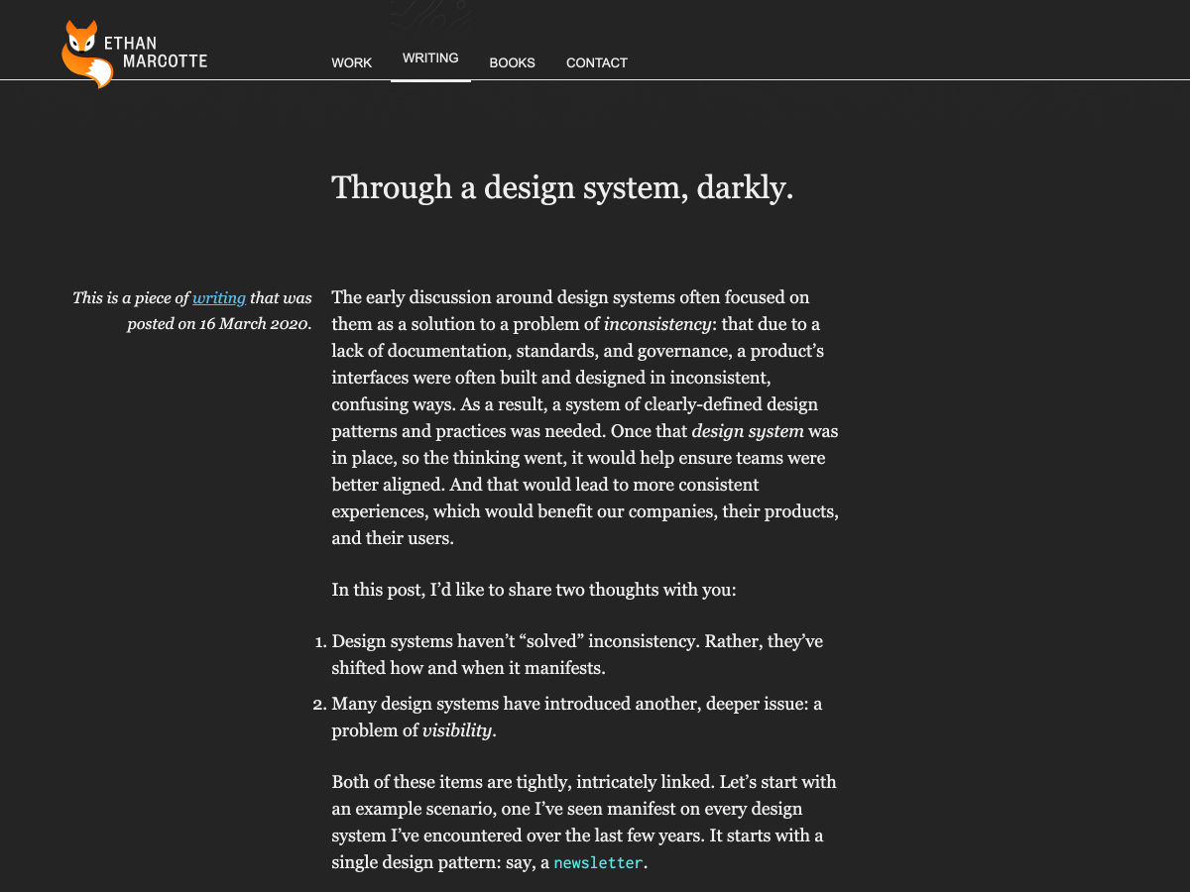Select the Writing navigation tab
This screenshot has height=892, width=1190.
pos(430,58)
